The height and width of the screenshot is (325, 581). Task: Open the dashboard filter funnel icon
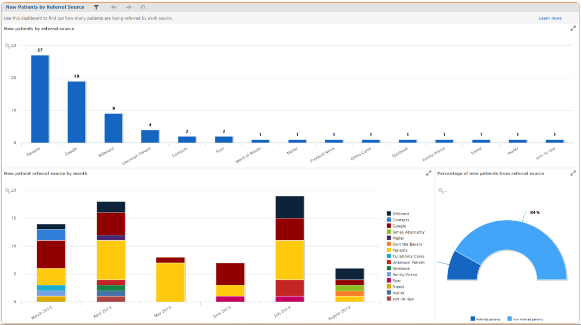coord(96,7)
